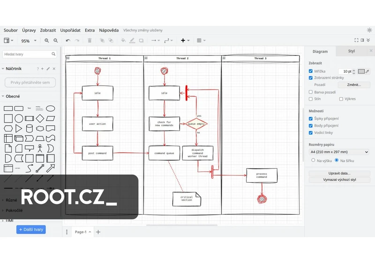This screenshot has width=375, height=263.
Task: Select the Na výšku radio button
Action: pos(313,160)
